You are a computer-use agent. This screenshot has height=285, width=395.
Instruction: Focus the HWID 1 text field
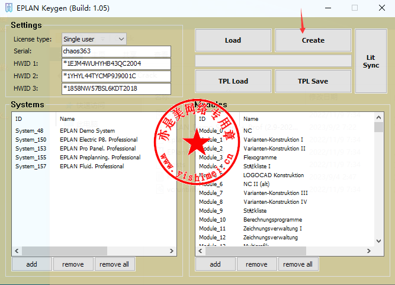(x=116, y=63)
